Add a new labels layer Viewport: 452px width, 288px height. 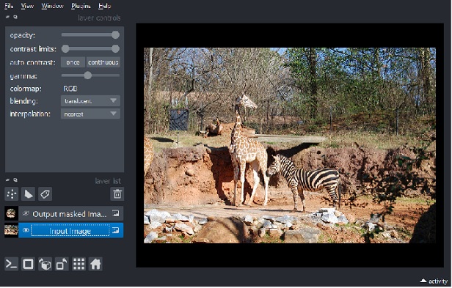click(45, 194)
